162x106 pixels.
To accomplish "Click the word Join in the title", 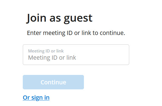I will [36, 18].
